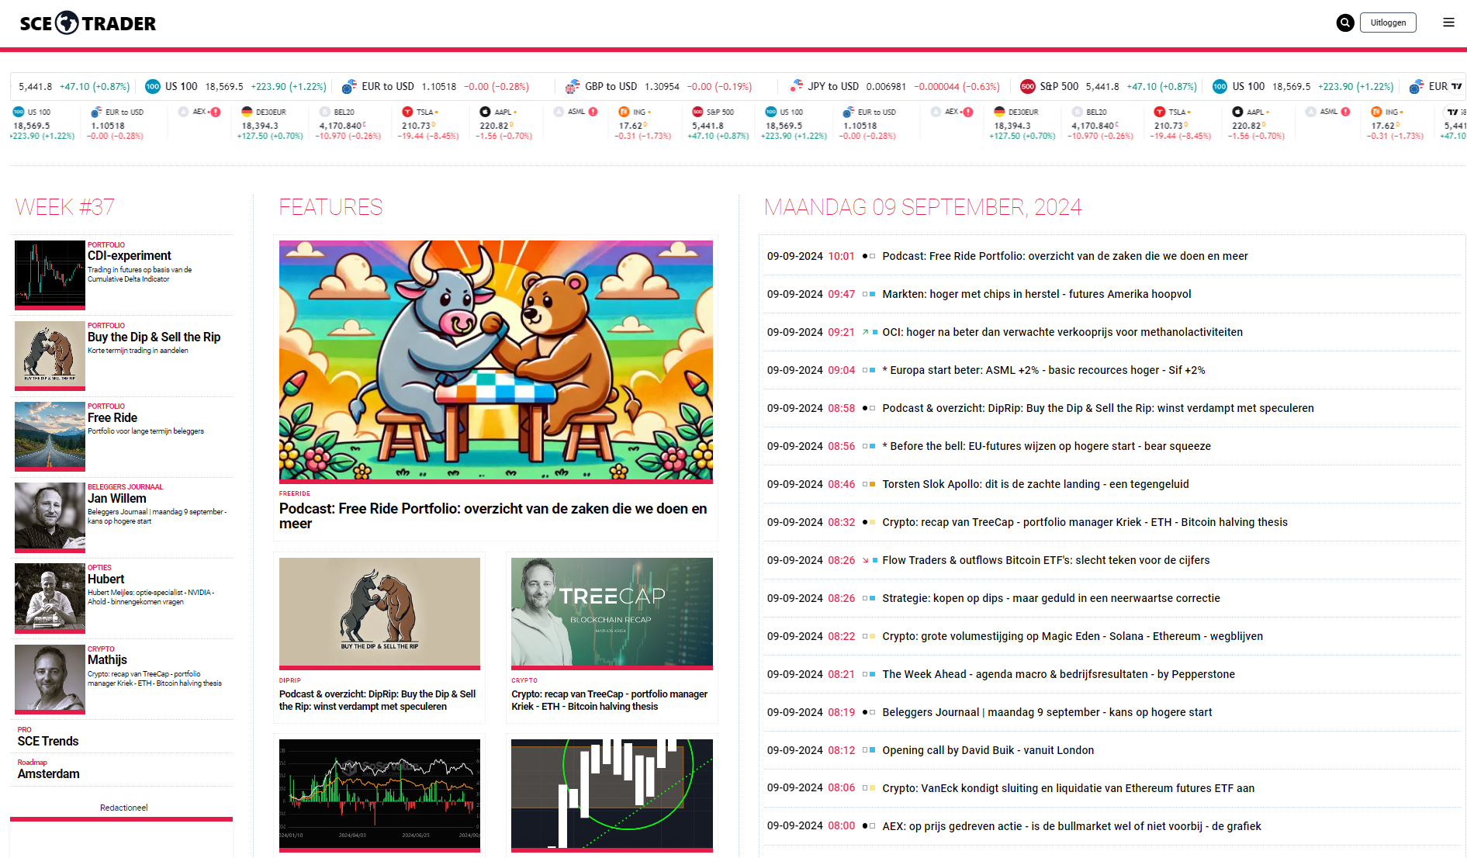Image resolution: width=1467 pixels, height=858 pixels.
Task: Open Before the bell: EU-futures headline
Action: 1047,447
